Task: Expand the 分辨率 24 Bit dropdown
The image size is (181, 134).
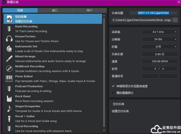Action: [160, 39]
